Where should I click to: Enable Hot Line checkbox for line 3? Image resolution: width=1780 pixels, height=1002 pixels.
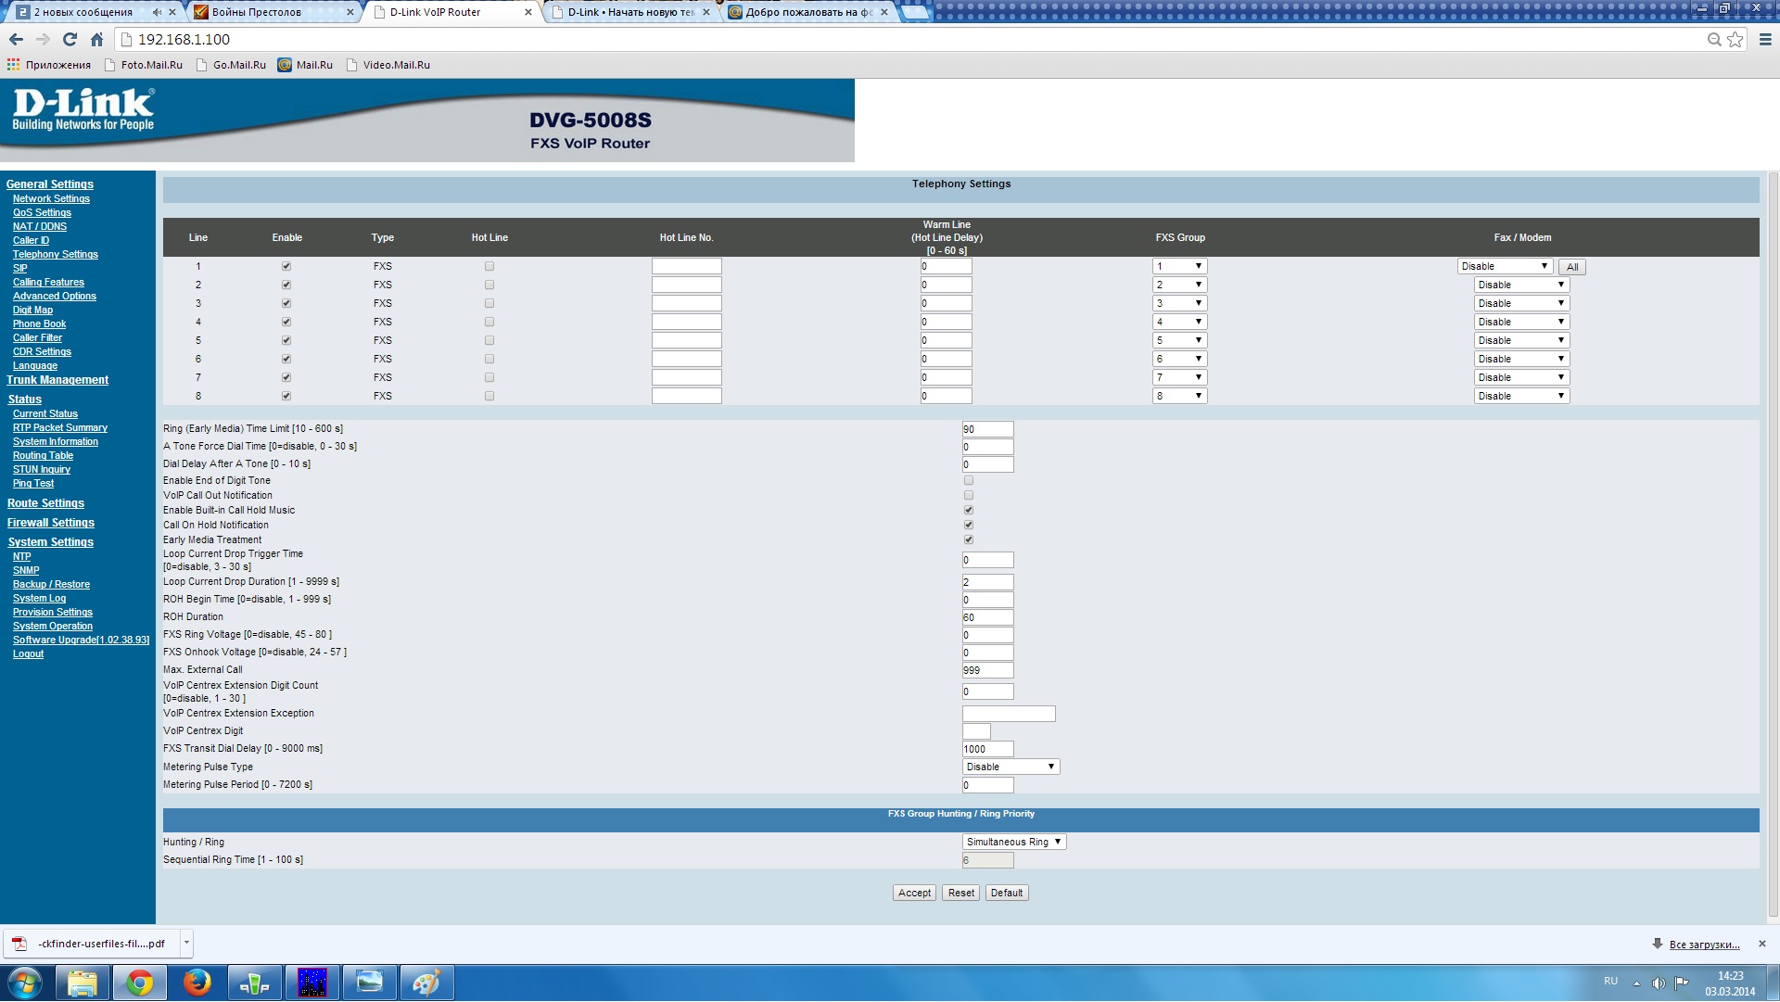[x=489, y=304]
